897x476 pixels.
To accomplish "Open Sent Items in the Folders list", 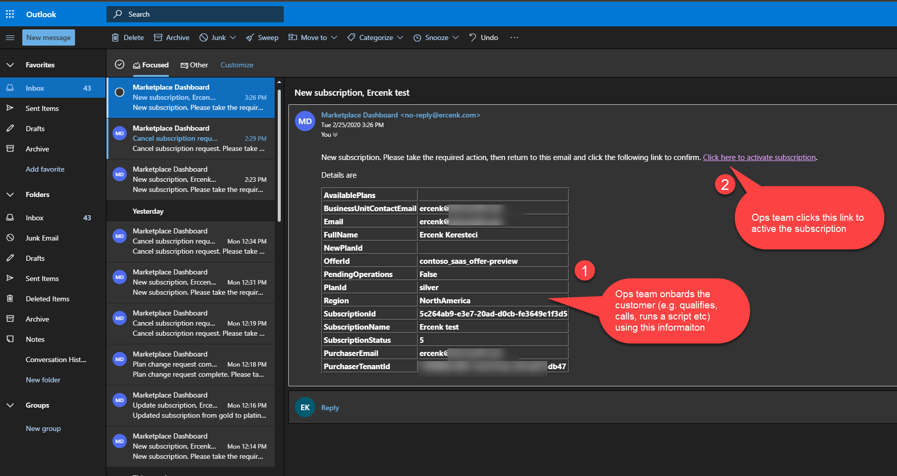I will pyautogui.click(x=53, y=279).
